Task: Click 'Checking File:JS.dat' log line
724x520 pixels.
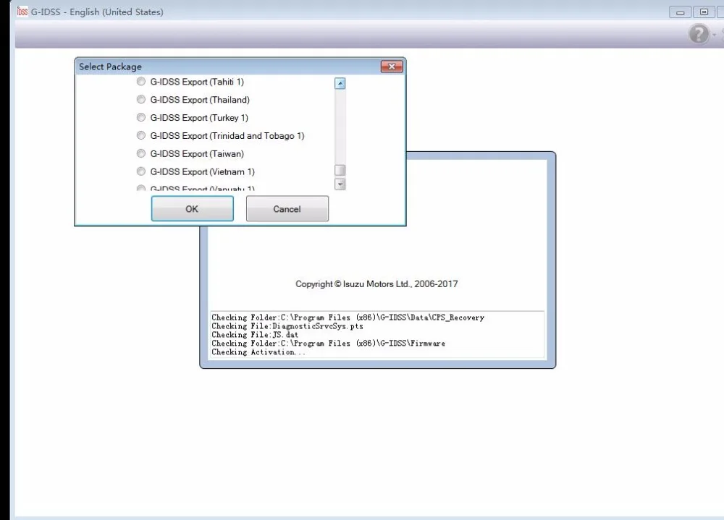Action: 255,335
